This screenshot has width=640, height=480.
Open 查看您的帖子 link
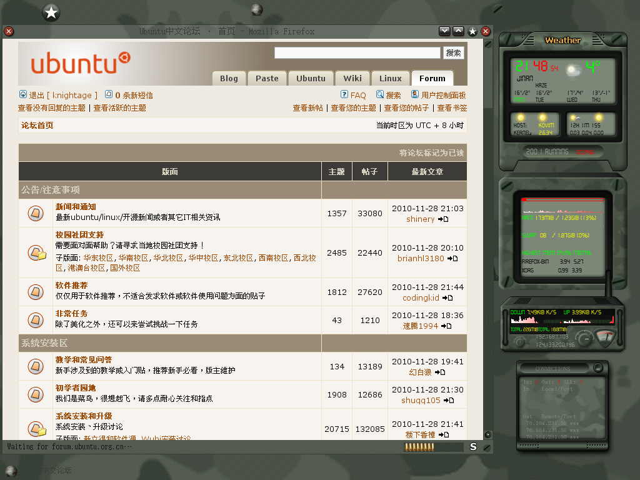(x=406, y=107)
